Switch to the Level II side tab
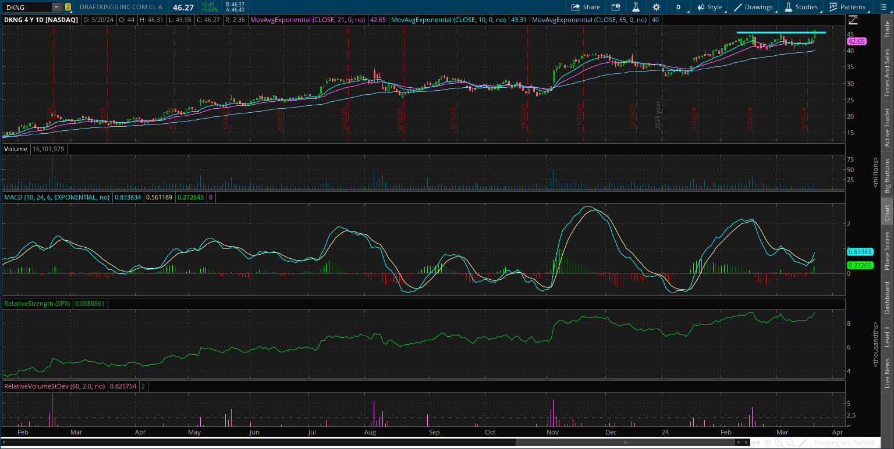Viewport: 894px width, 449px height. coord(887,336)
